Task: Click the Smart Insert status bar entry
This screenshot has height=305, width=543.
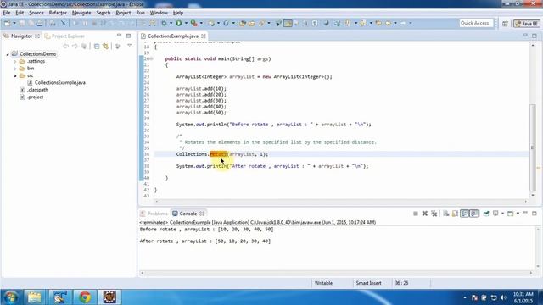Action: pos(368,283)
